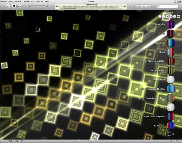Viewport: 182px width, 143px height.
Task: Pick the Candytron color swatch
Action: tap(171, 34)
